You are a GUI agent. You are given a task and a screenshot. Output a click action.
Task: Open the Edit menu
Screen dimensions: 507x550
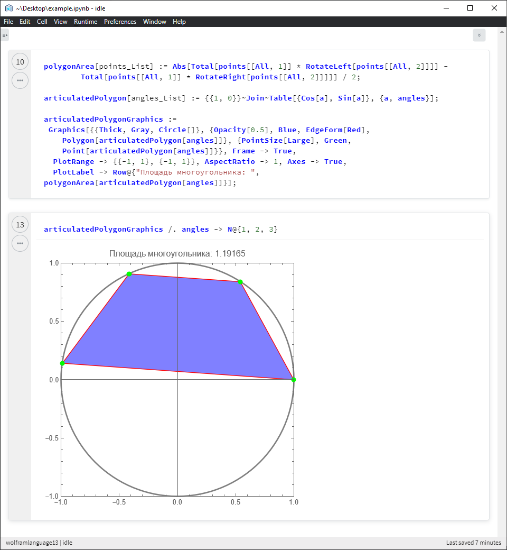pos(24,22)
